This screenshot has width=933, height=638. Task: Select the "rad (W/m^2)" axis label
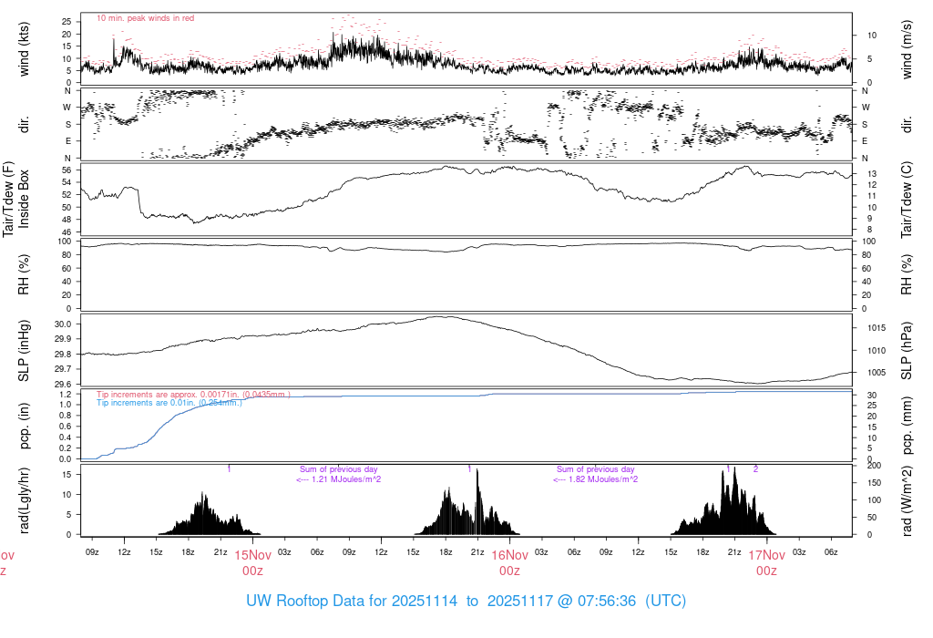[x=907, y=501]
